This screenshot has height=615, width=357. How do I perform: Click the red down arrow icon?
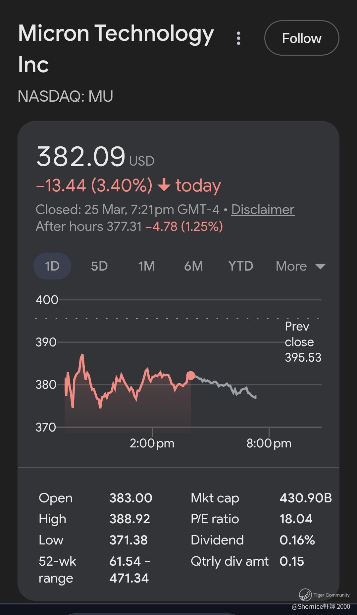164,185
